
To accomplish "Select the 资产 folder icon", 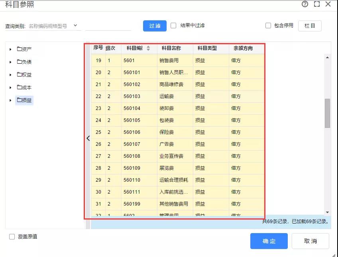I will [20, 49].
